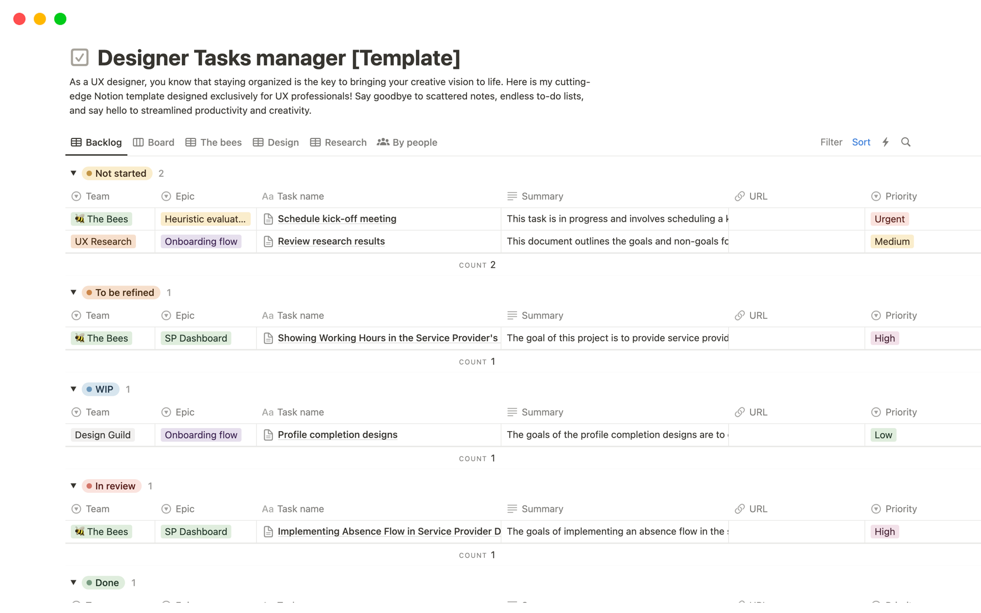Screen dimensions: 981x613
Task: Open the Sort options
Action: tap(861, 142)
